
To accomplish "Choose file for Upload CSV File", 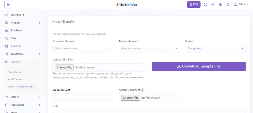I will [x=64, y=68].
